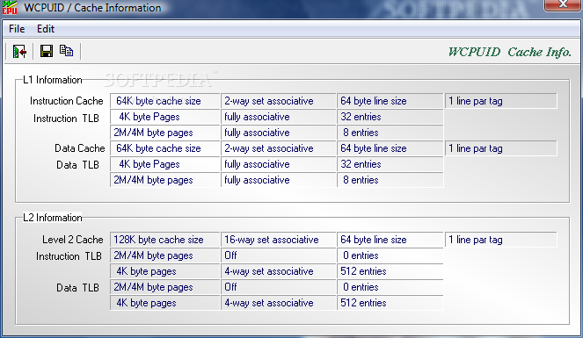
Task: Click the 'L2 Information' group heading
Action: (53, 218)
